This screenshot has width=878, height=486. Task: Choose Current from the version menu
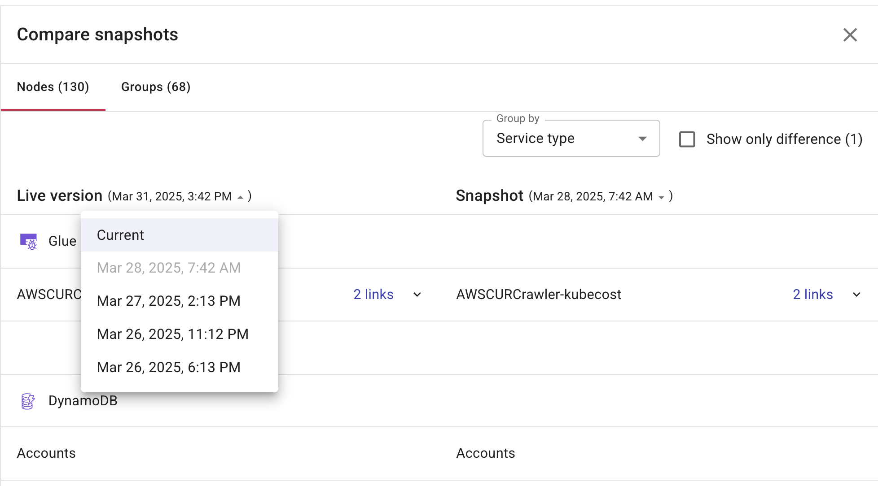click(120, 235)
